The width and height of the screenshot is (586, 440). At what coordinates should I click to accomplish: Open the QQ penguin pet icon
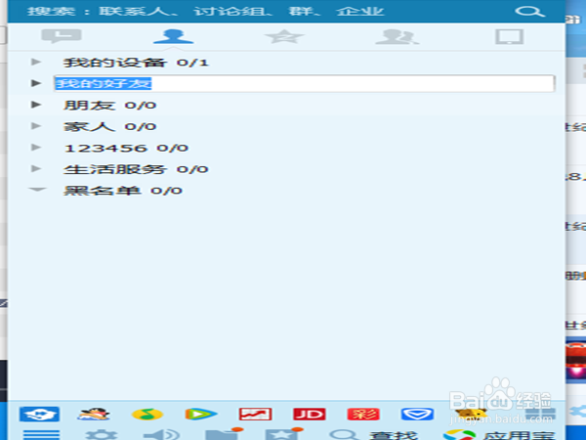coord(94,415)
